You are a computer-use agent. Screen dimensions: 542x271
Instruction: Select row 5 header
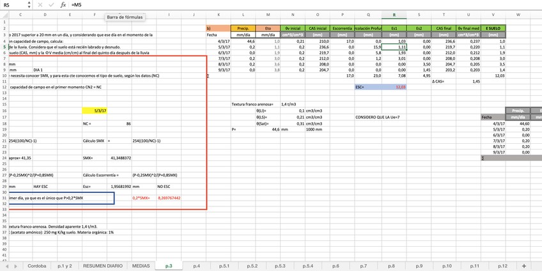(x=4, y=47)
